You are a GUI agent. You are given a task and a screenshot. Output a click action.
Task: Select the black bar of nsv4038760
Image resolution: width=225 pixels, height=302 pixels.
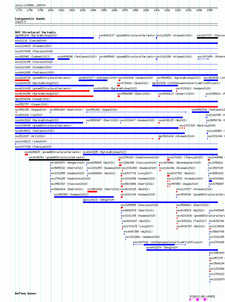[59, 160]
